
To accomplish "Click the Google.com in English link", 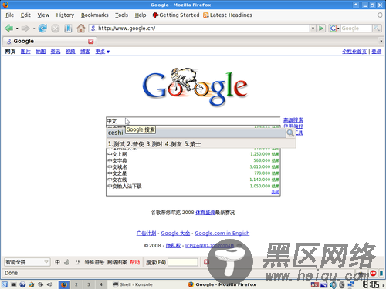I will (222, 234).
